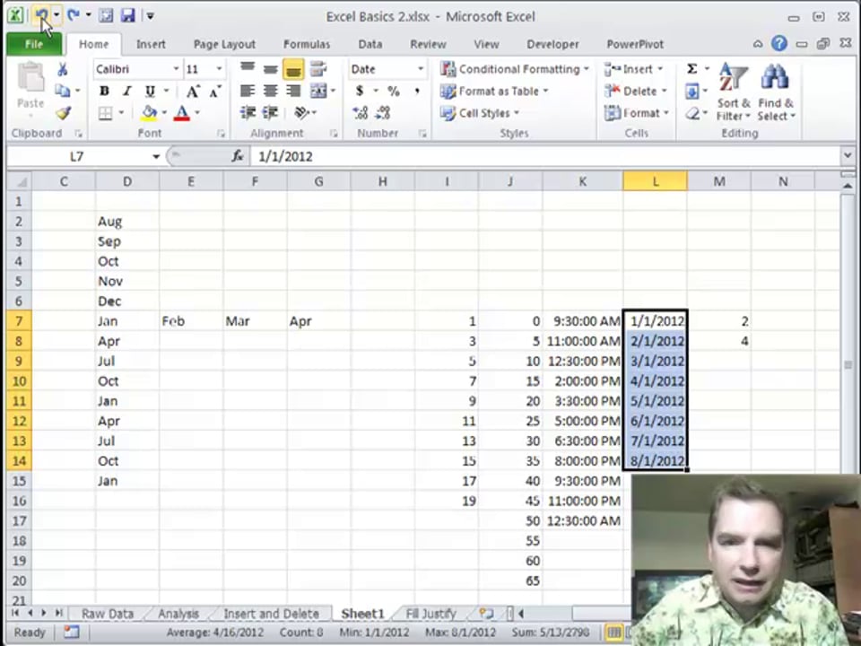861x646 pixels.
Task: Apply red Font Color
Action: click(x=182, y=113)
